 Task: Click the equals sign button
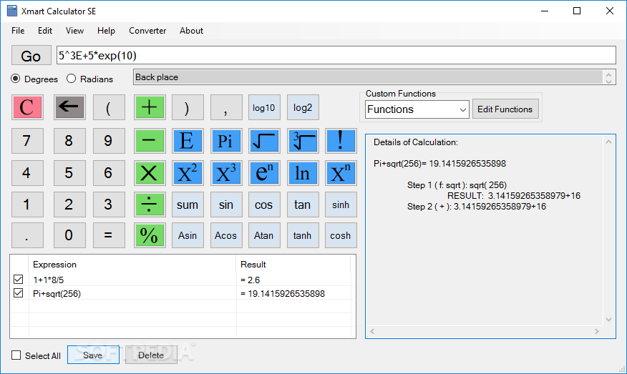click(109, 235)
